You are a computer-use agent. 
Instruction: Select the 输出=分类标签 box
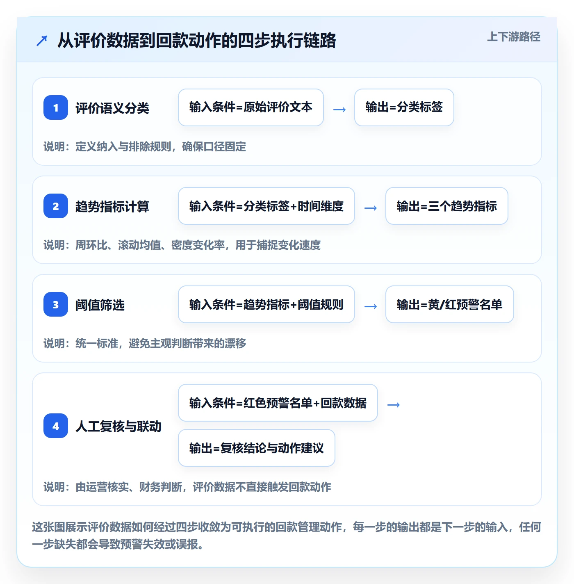click(404, 107)
